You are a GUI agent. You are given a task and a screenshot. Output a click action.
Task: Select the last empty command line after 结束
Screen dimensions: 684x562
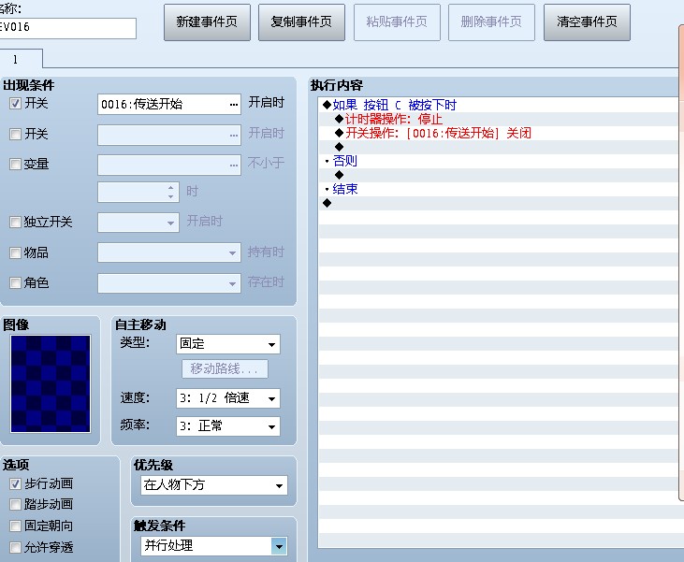click(x=497, y=203)
